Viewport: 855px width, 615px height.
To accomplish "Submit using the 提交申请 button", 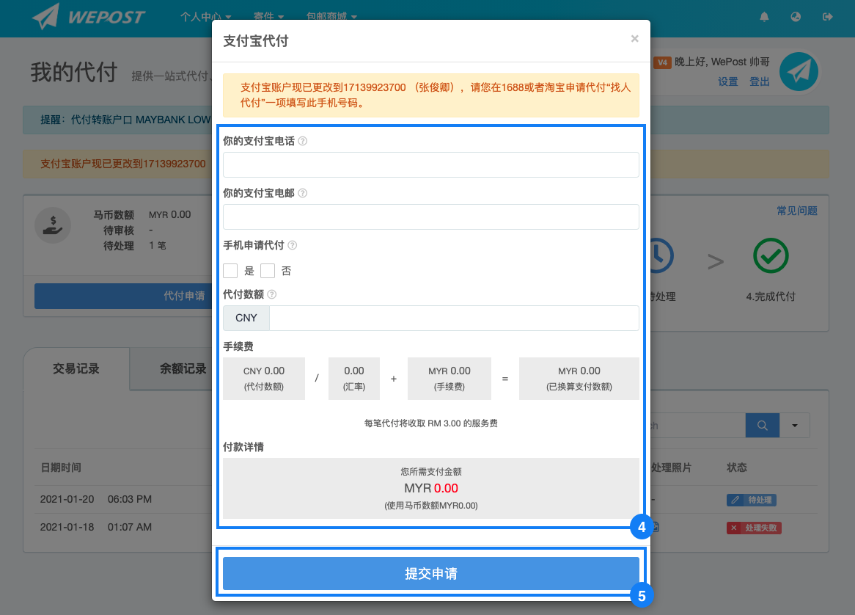I will pos(430,573).
